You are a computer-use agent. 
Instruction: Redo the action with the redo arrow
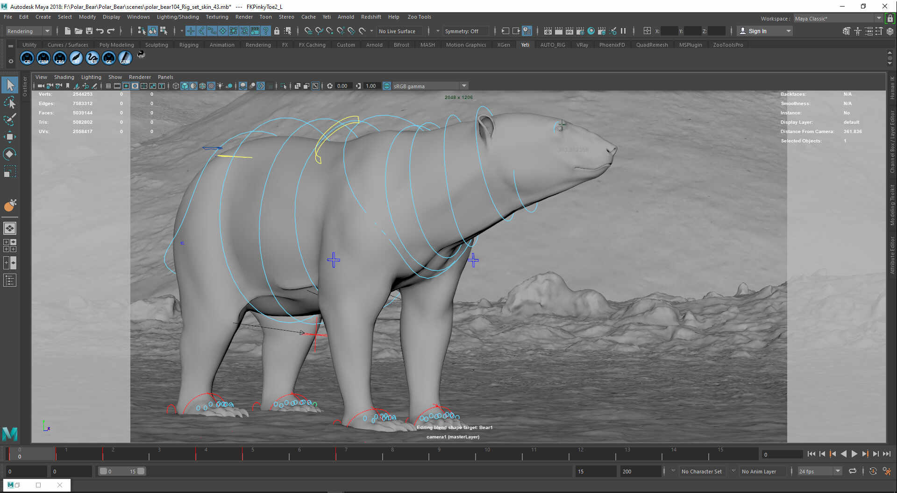(111, 31)
